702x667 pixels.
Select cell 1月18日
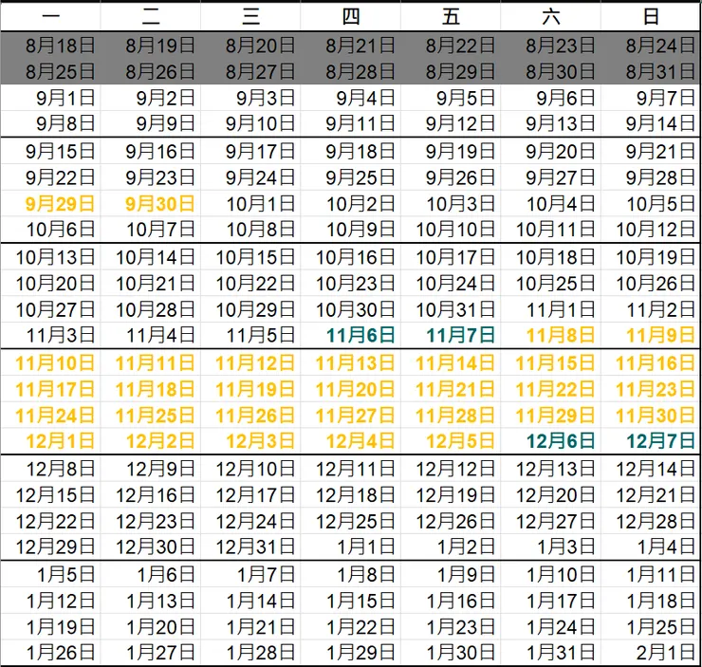(x=651, y=601)
